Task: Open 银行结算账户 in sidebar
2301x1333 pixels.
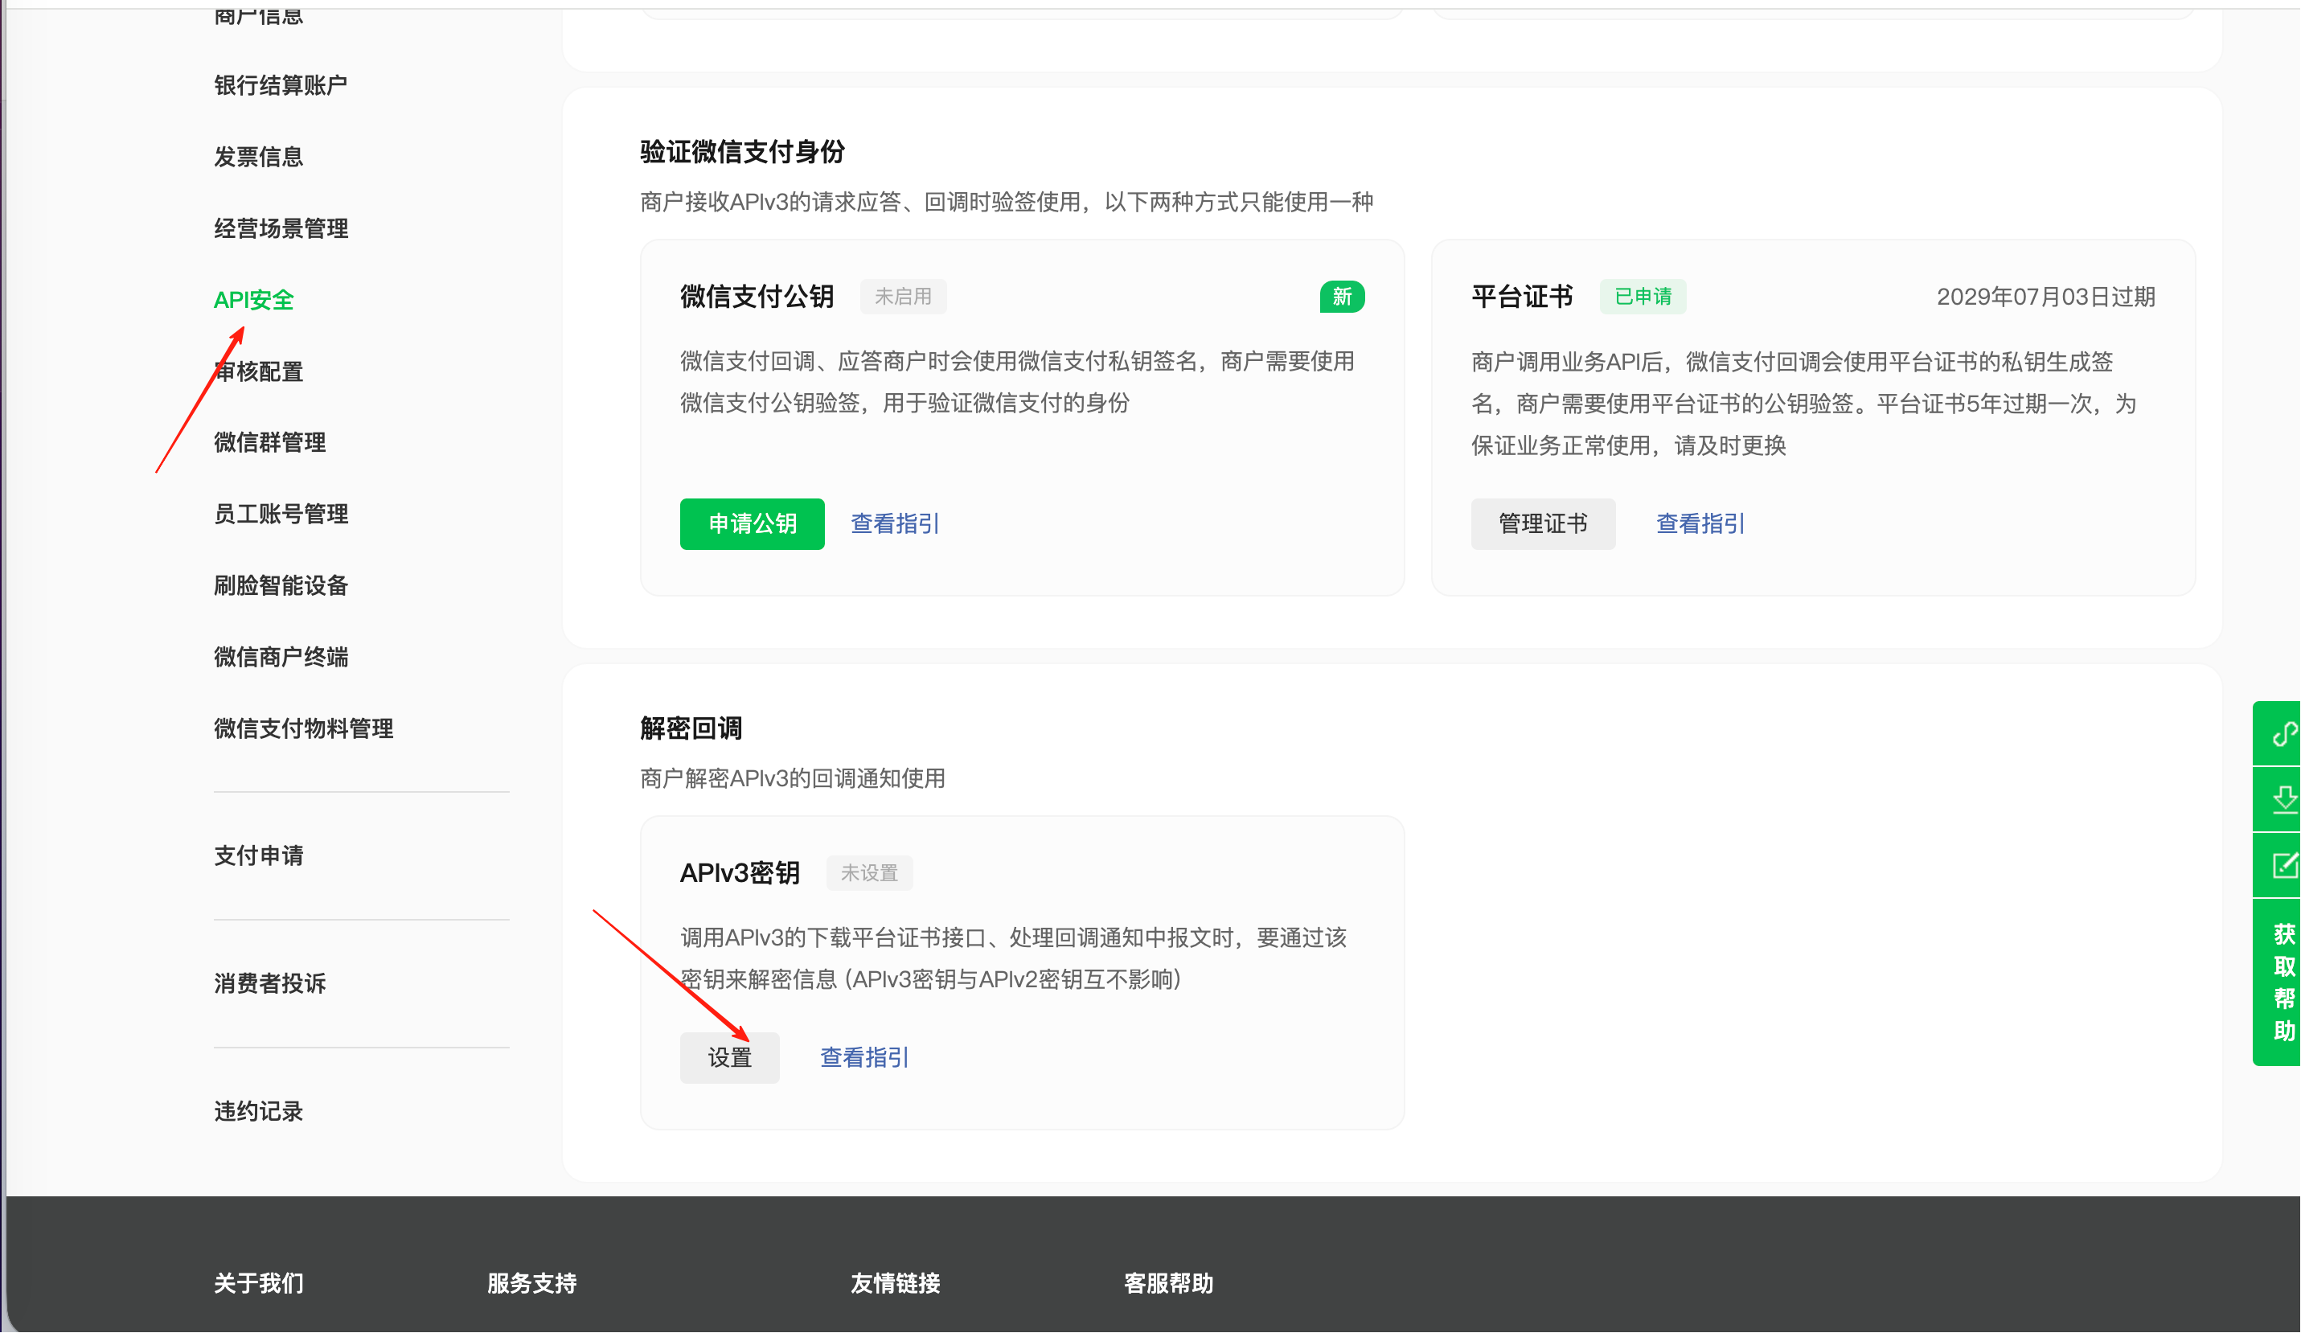Action: pos(281,85)
